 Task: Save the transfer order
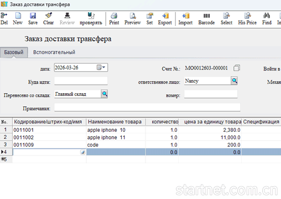[33, 18]
